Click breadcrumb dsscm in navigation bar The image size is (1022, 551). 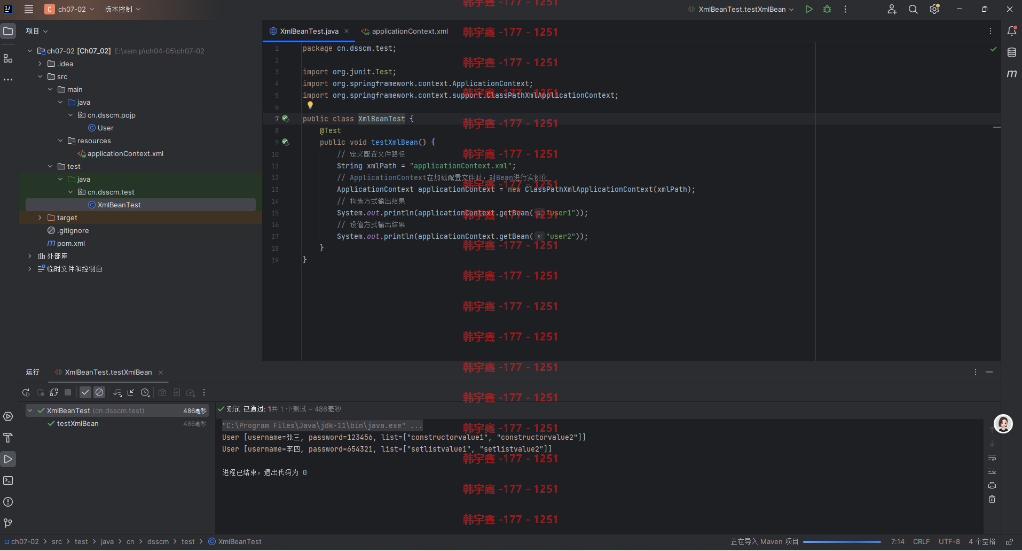158,541
